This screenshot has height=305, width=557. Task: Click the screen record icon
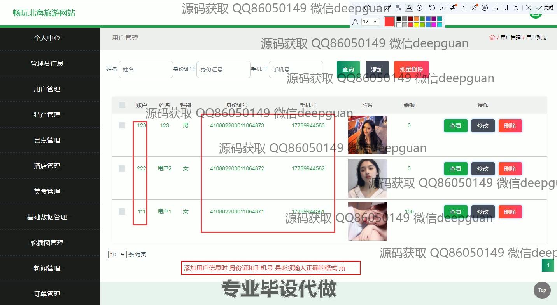(x=485, y=8)
